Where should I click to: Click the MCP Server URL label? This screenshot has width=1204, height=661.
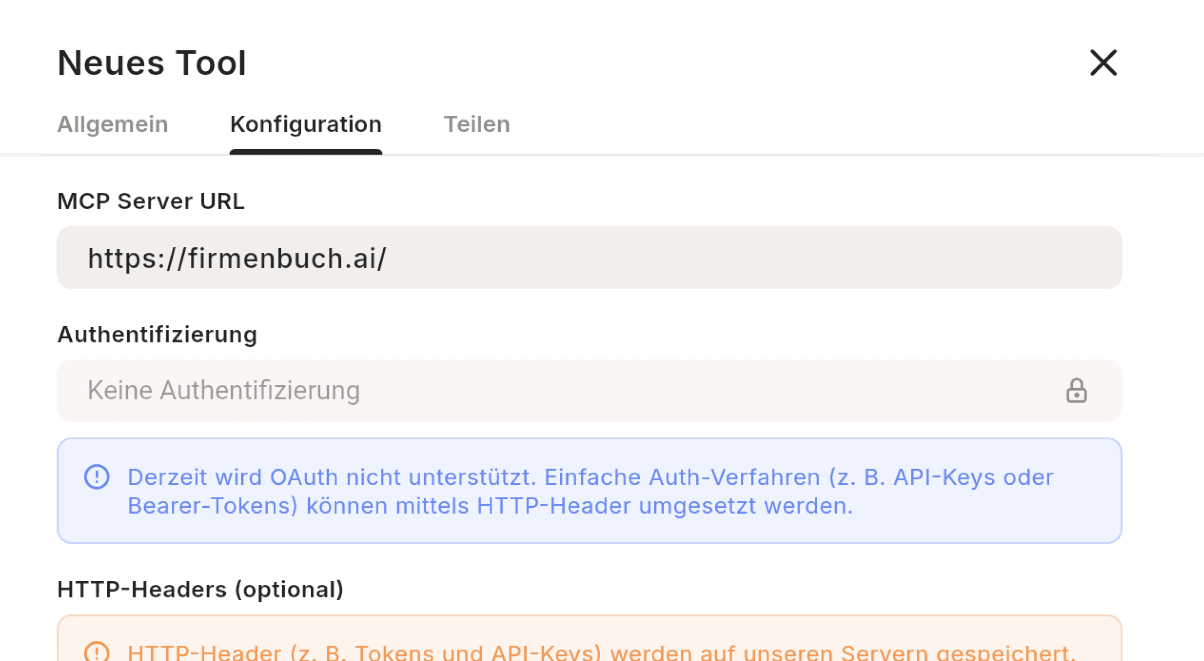[151, 201]
